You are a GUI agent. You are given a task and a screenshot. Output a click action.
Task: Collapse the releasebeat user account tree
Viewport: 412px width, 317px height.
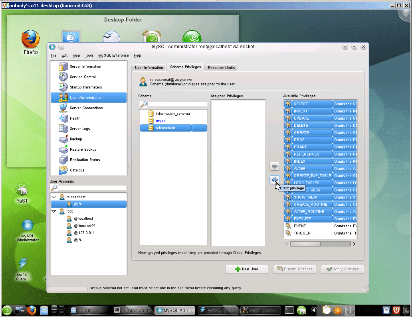(x=54, y=197)
